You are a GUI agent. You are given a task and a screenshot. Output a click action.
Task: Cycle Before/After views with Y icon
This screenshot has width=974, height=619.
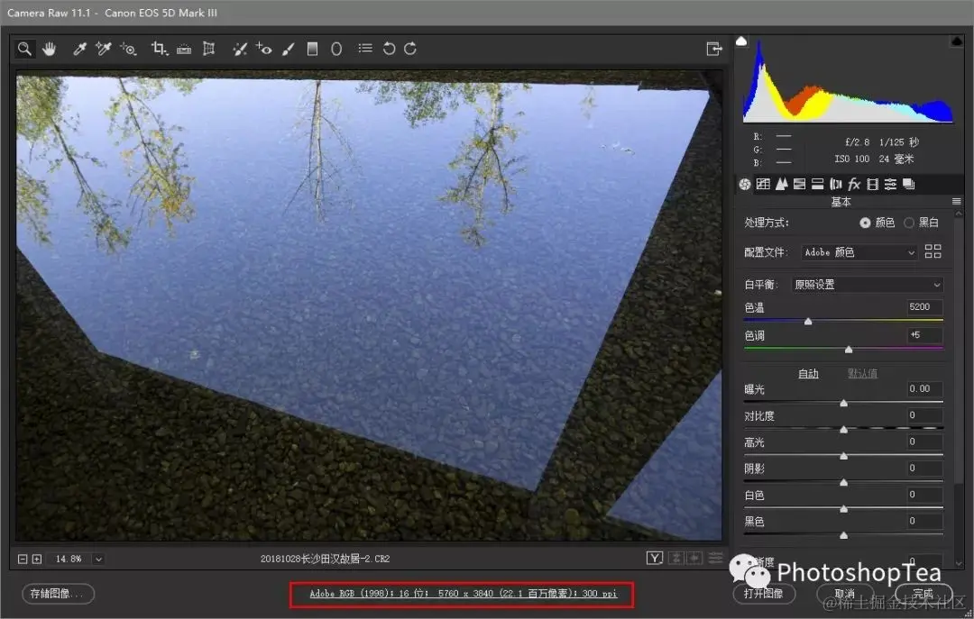(x=655, y=558)
